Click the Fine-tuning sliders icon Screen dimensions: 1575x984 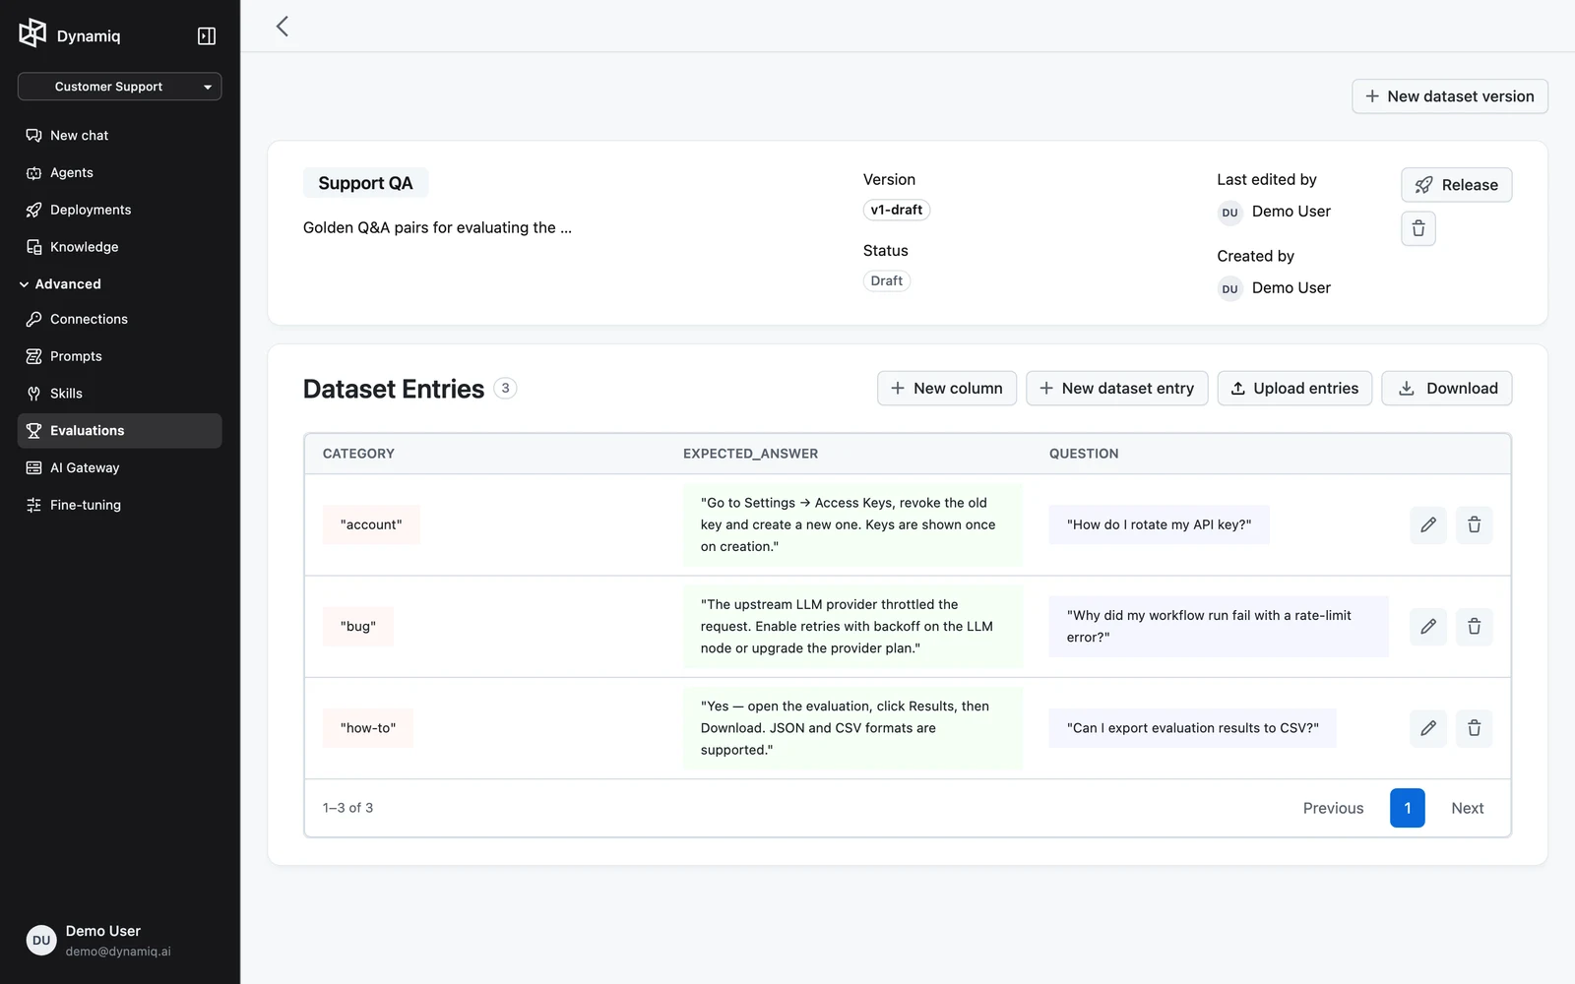coord(33,505)
